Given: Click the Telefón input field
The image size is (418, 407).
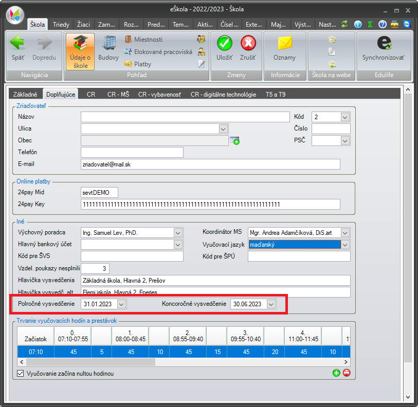Looking at the screenshot, I should point(132,153).
